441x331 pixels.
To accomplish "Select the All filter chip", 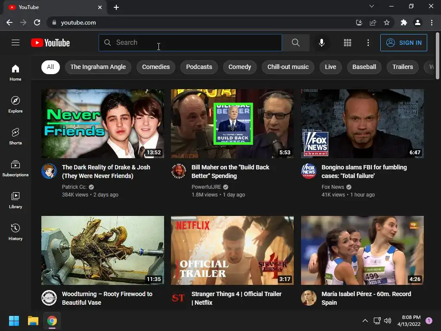I will point(50,67).
